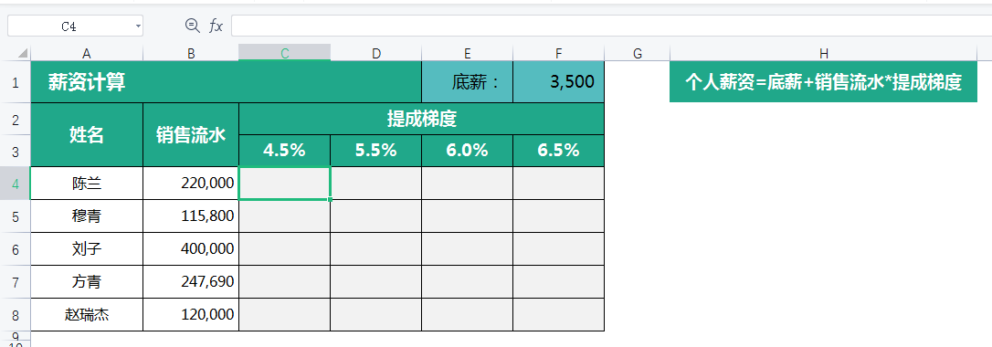Select empty cell under 6.0% for 赵瑞杰

point(468,315)
